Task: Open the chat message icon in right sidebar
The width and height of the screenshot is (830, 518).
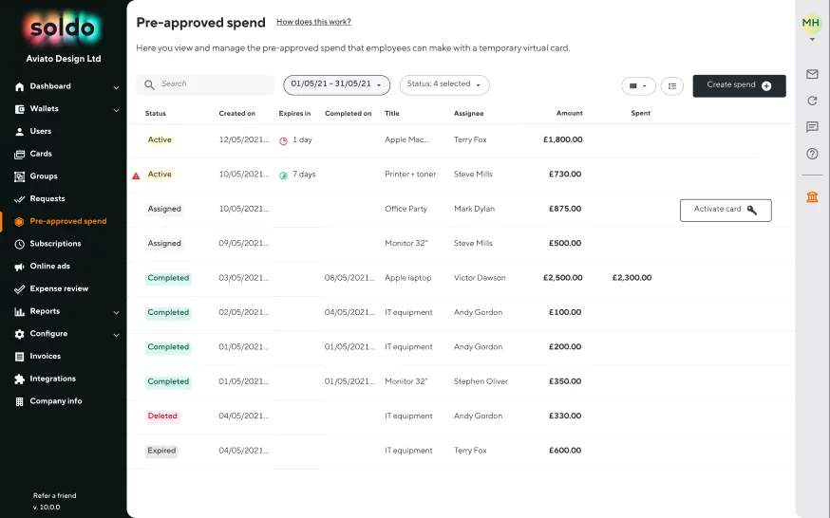Action: point(812,127)
